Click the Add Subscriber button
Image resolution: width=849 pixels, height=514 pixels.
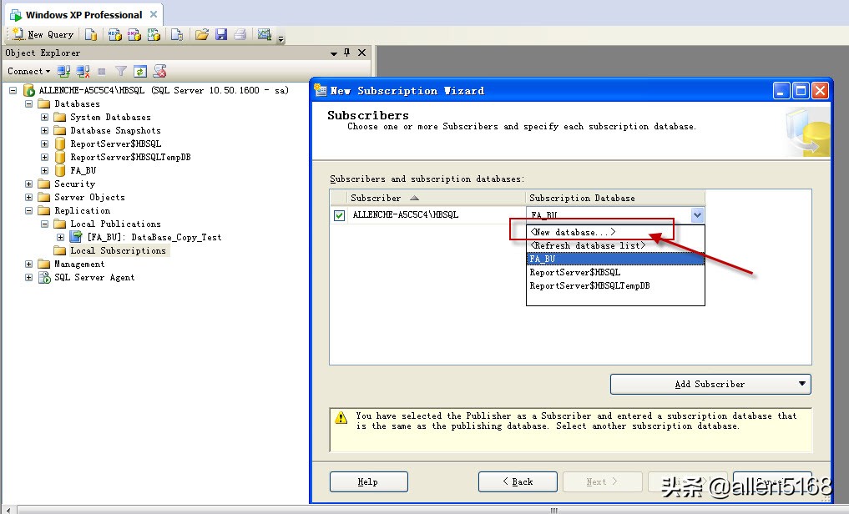tap(710, 384)
